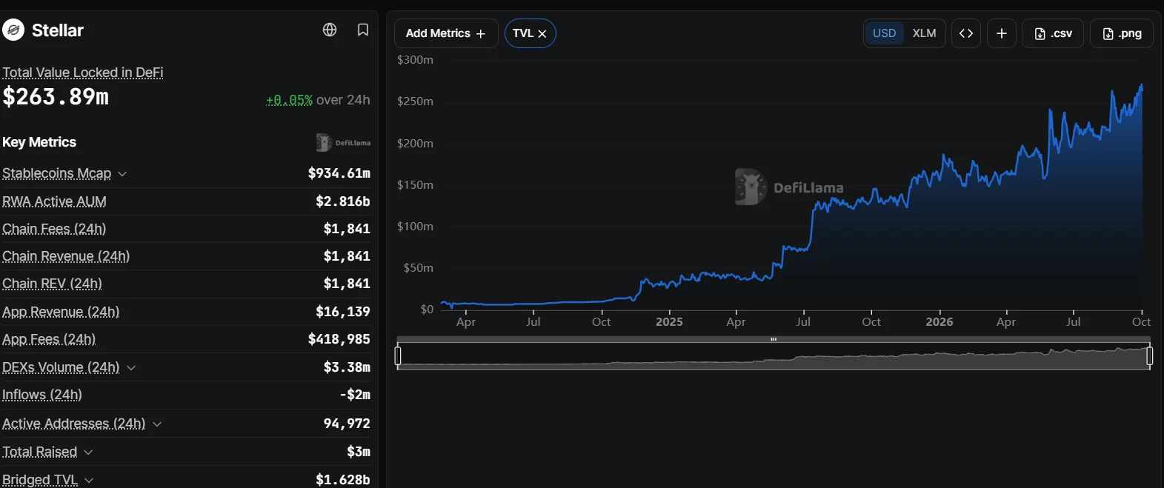The image size is (1164, 488).
Task: Click the TVL line peak near Oct 2026
Action: tap(1141, 86)
